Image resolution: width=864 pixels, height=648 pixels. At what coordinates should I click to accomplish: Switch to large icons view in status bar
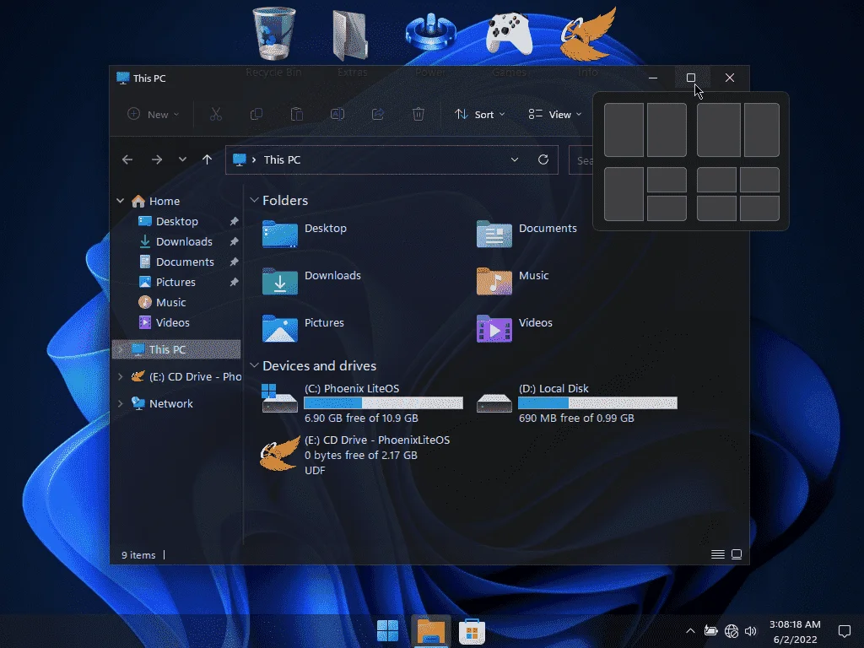(737, 554)
